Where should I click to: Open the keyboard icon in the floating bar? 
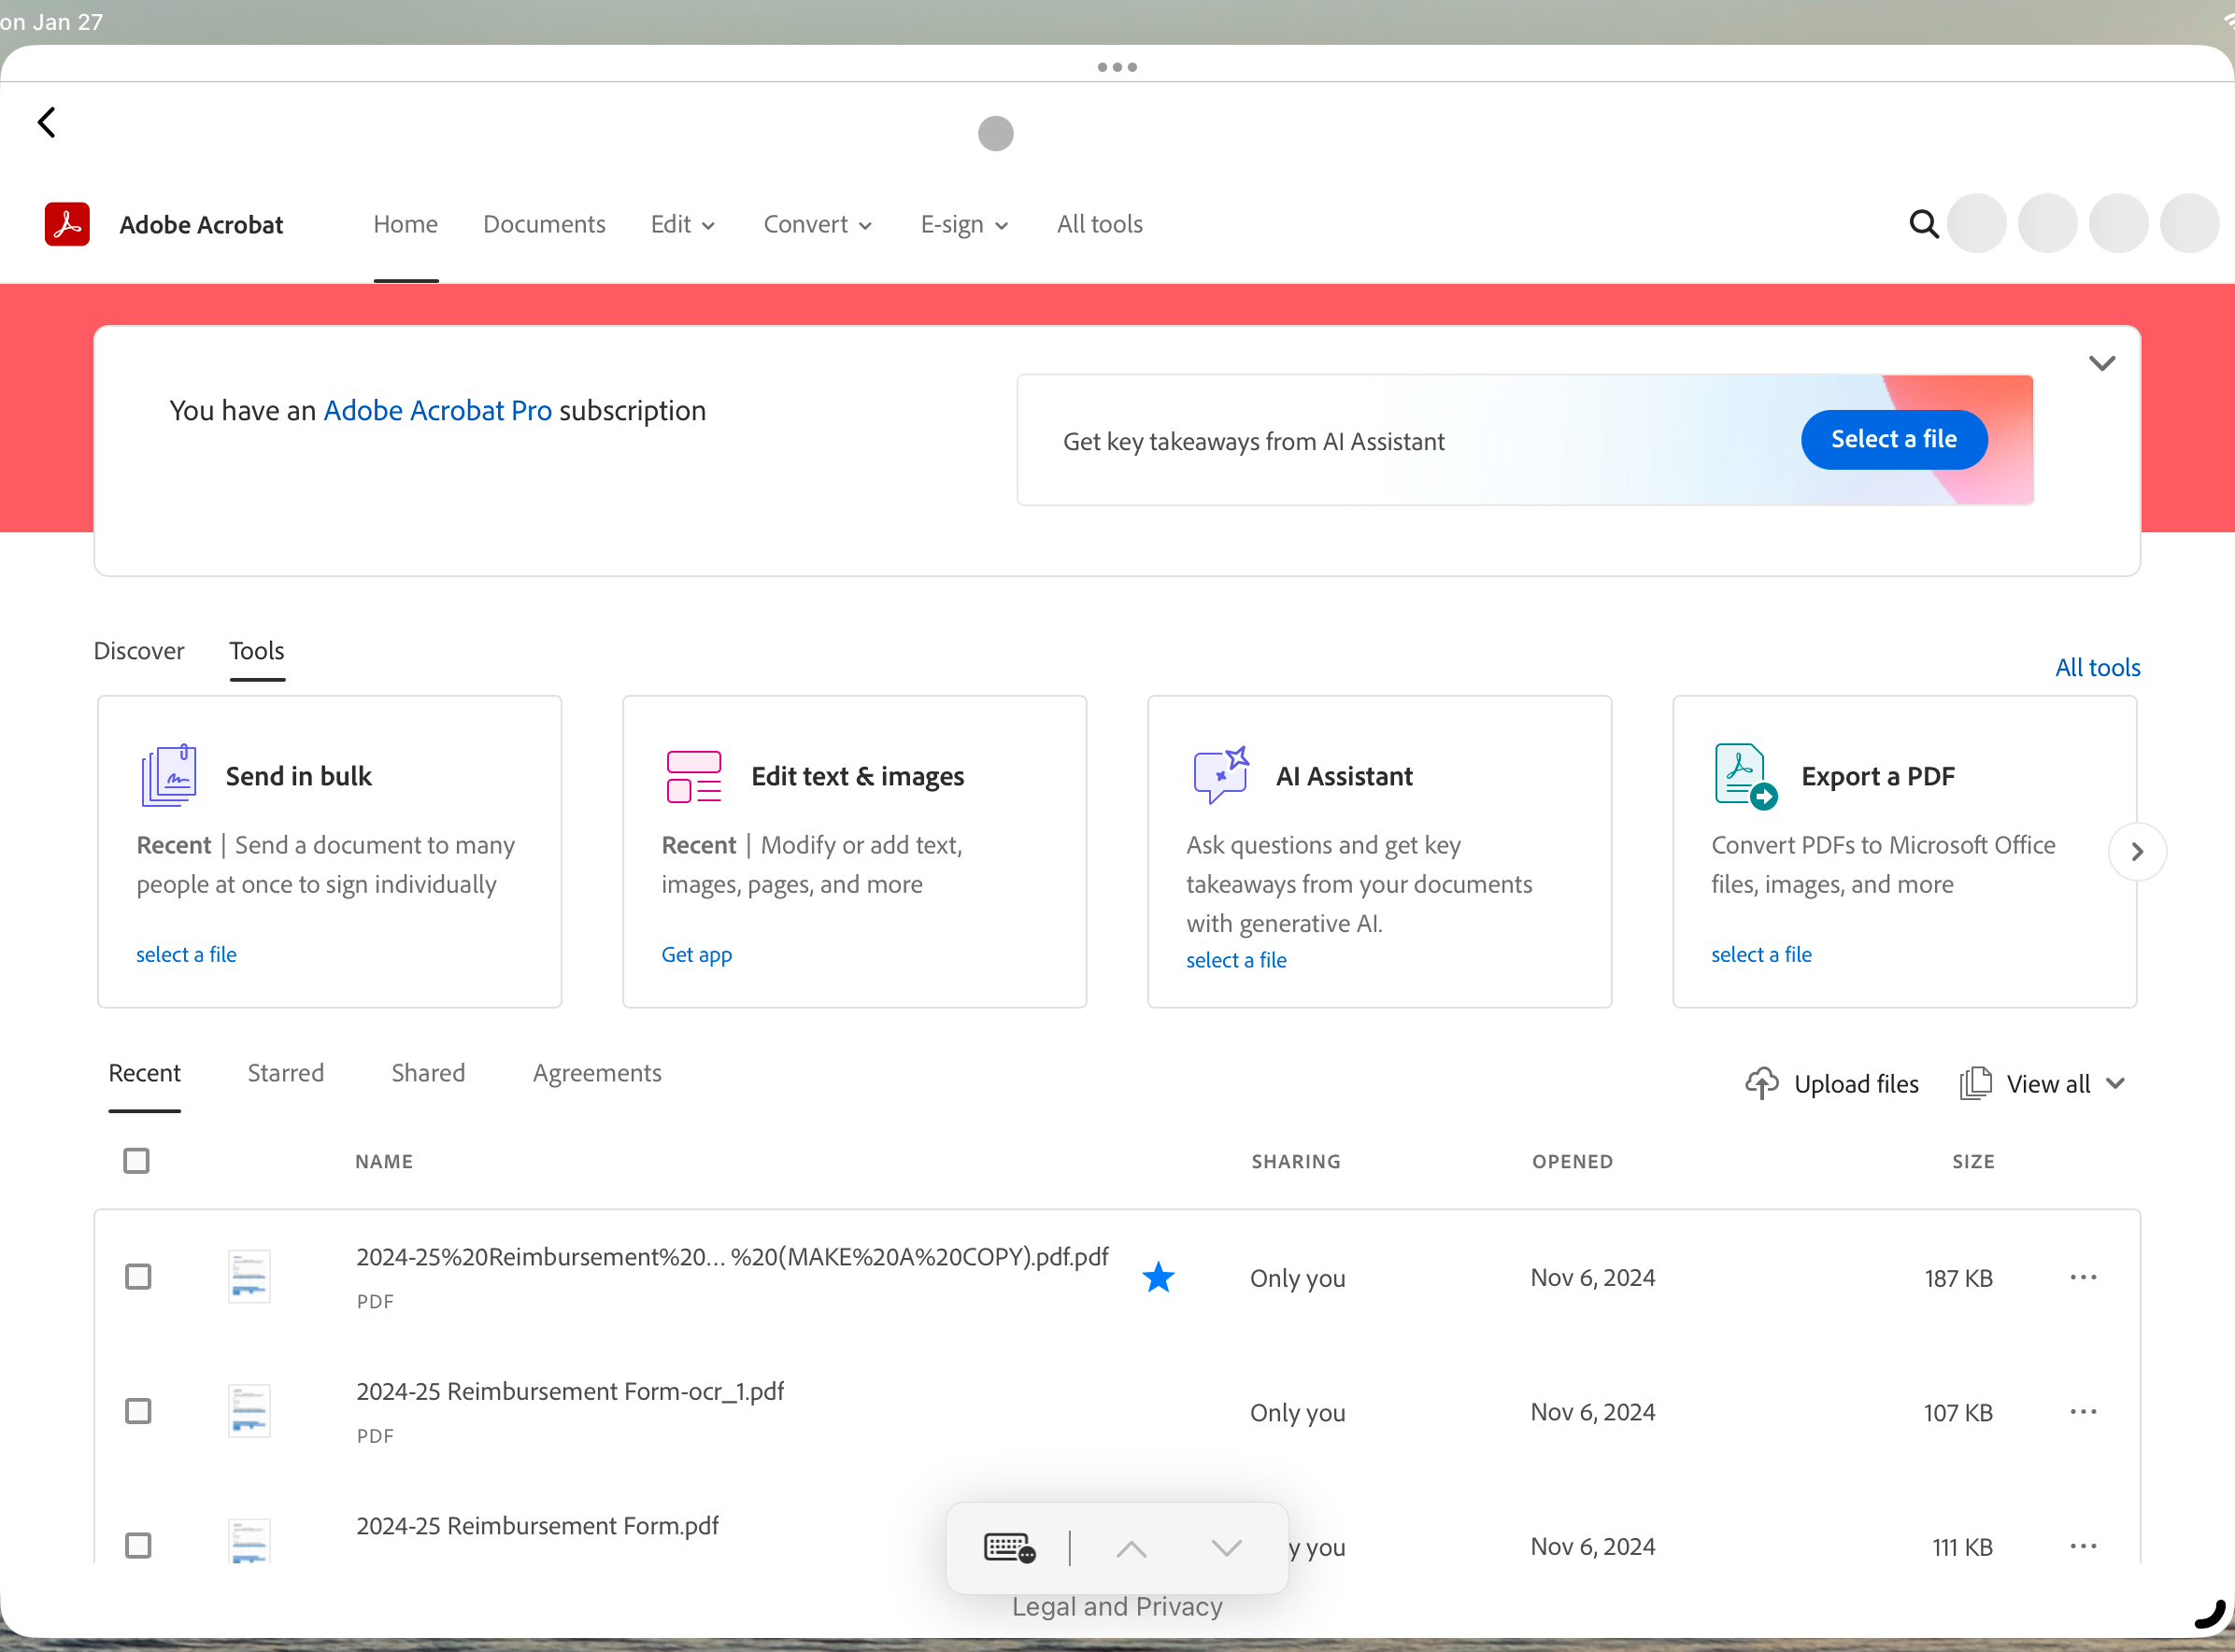click(x=1008, y=1547)
